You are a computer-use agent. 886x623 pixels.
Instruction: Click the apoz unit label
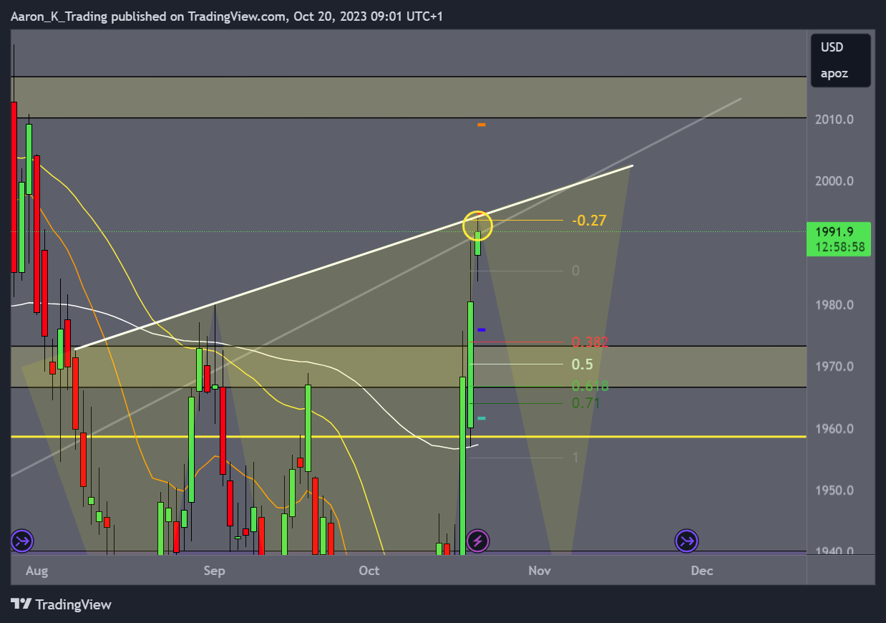(834, 73)
